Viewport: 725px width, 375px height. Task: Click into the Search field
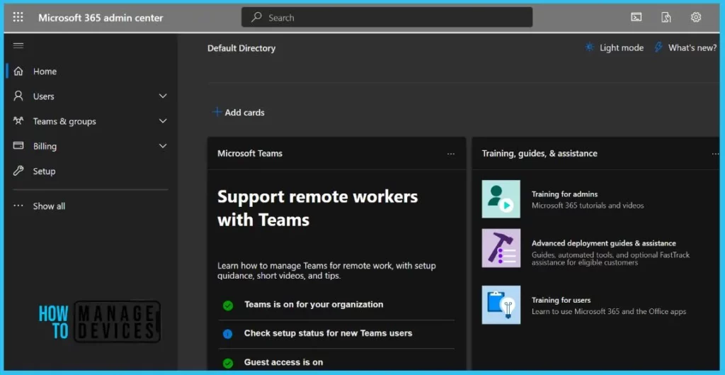387,18
